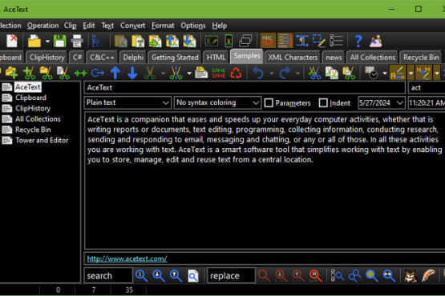This screenshot has height=296, width=445.
Task: Click the cascading windows icon in top toolbar
Action: (245, 41)
